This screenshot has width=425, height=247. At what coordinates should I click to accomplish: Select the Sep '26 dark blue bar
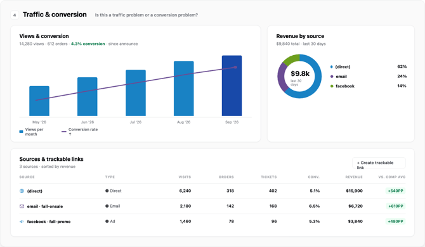click(x=232, y=85)
